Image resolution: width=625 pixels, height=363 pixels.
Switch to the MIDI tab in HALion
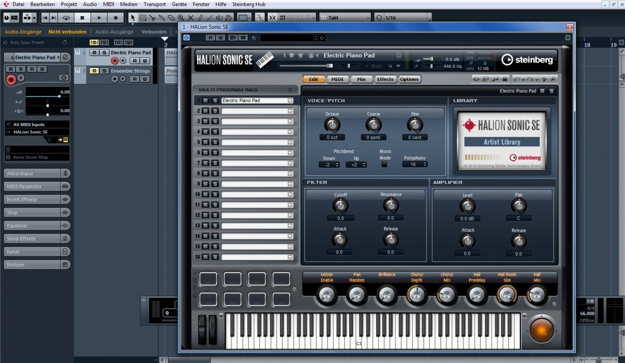(337, 79)
